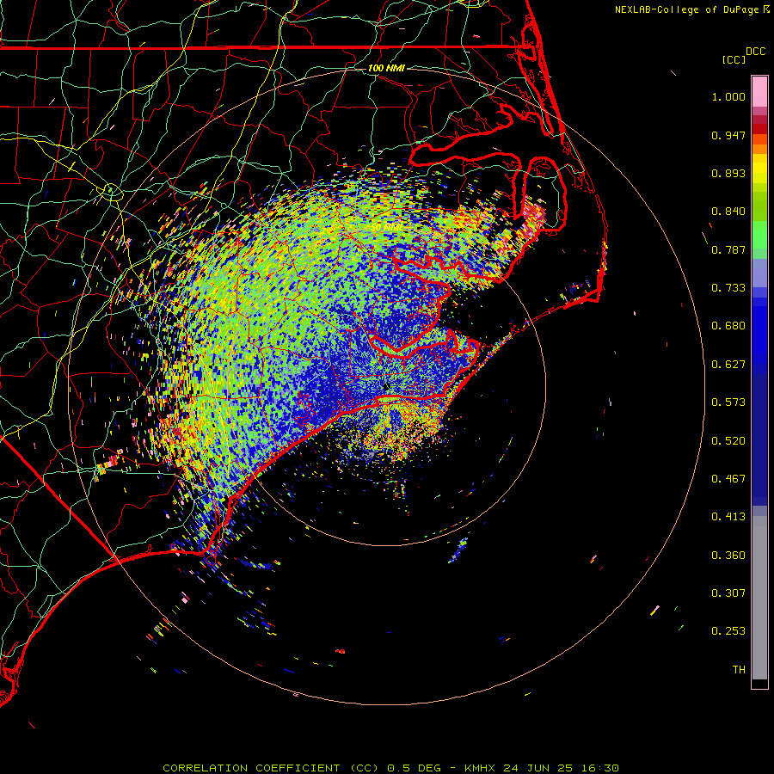Click the KMHX station identifier
This screenshot has height=774, width=774.
point(479,768)
